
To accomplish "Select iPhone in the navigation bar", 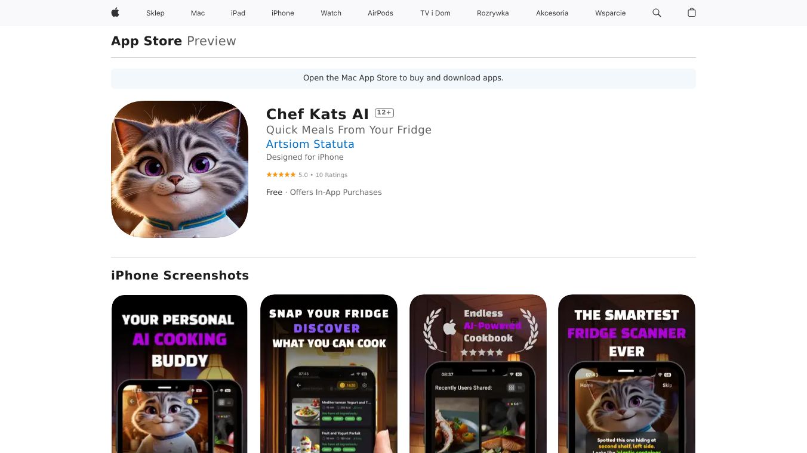I will click(283, 13).
